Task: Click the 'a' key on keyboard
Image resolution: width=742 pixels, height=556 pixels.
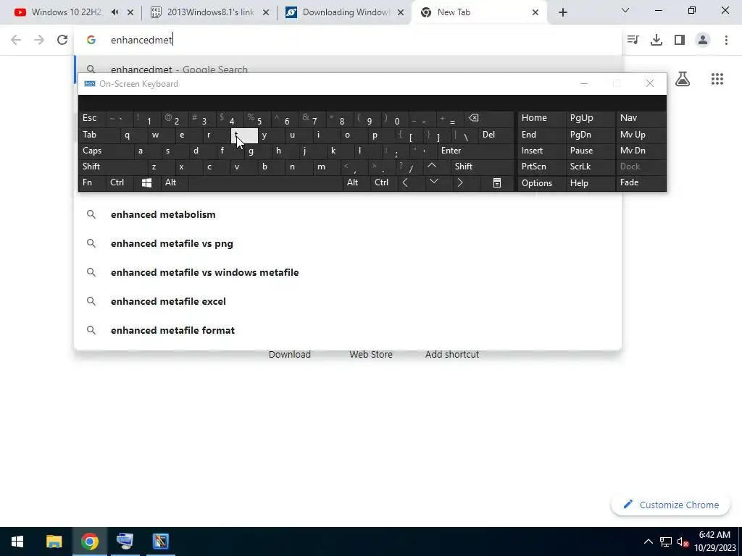Action: point(146,151)
